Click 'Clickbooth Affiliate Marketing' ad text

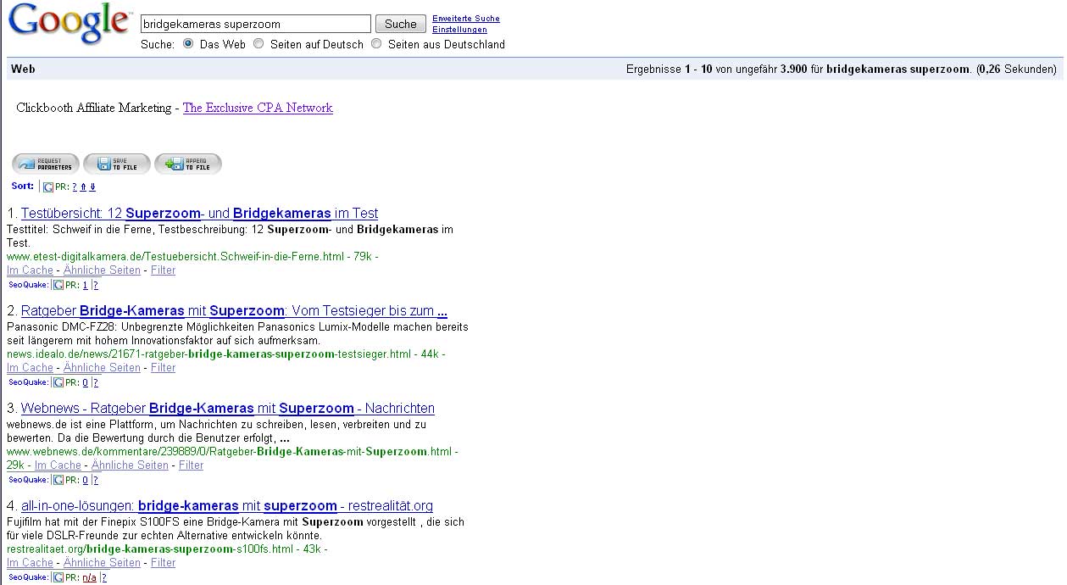click(93, 108)
